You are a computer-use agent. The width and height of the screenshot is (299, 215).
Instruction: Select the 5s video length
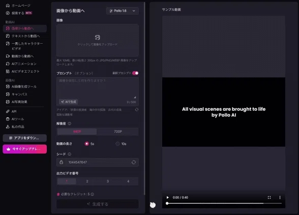(x=87, y=144)
